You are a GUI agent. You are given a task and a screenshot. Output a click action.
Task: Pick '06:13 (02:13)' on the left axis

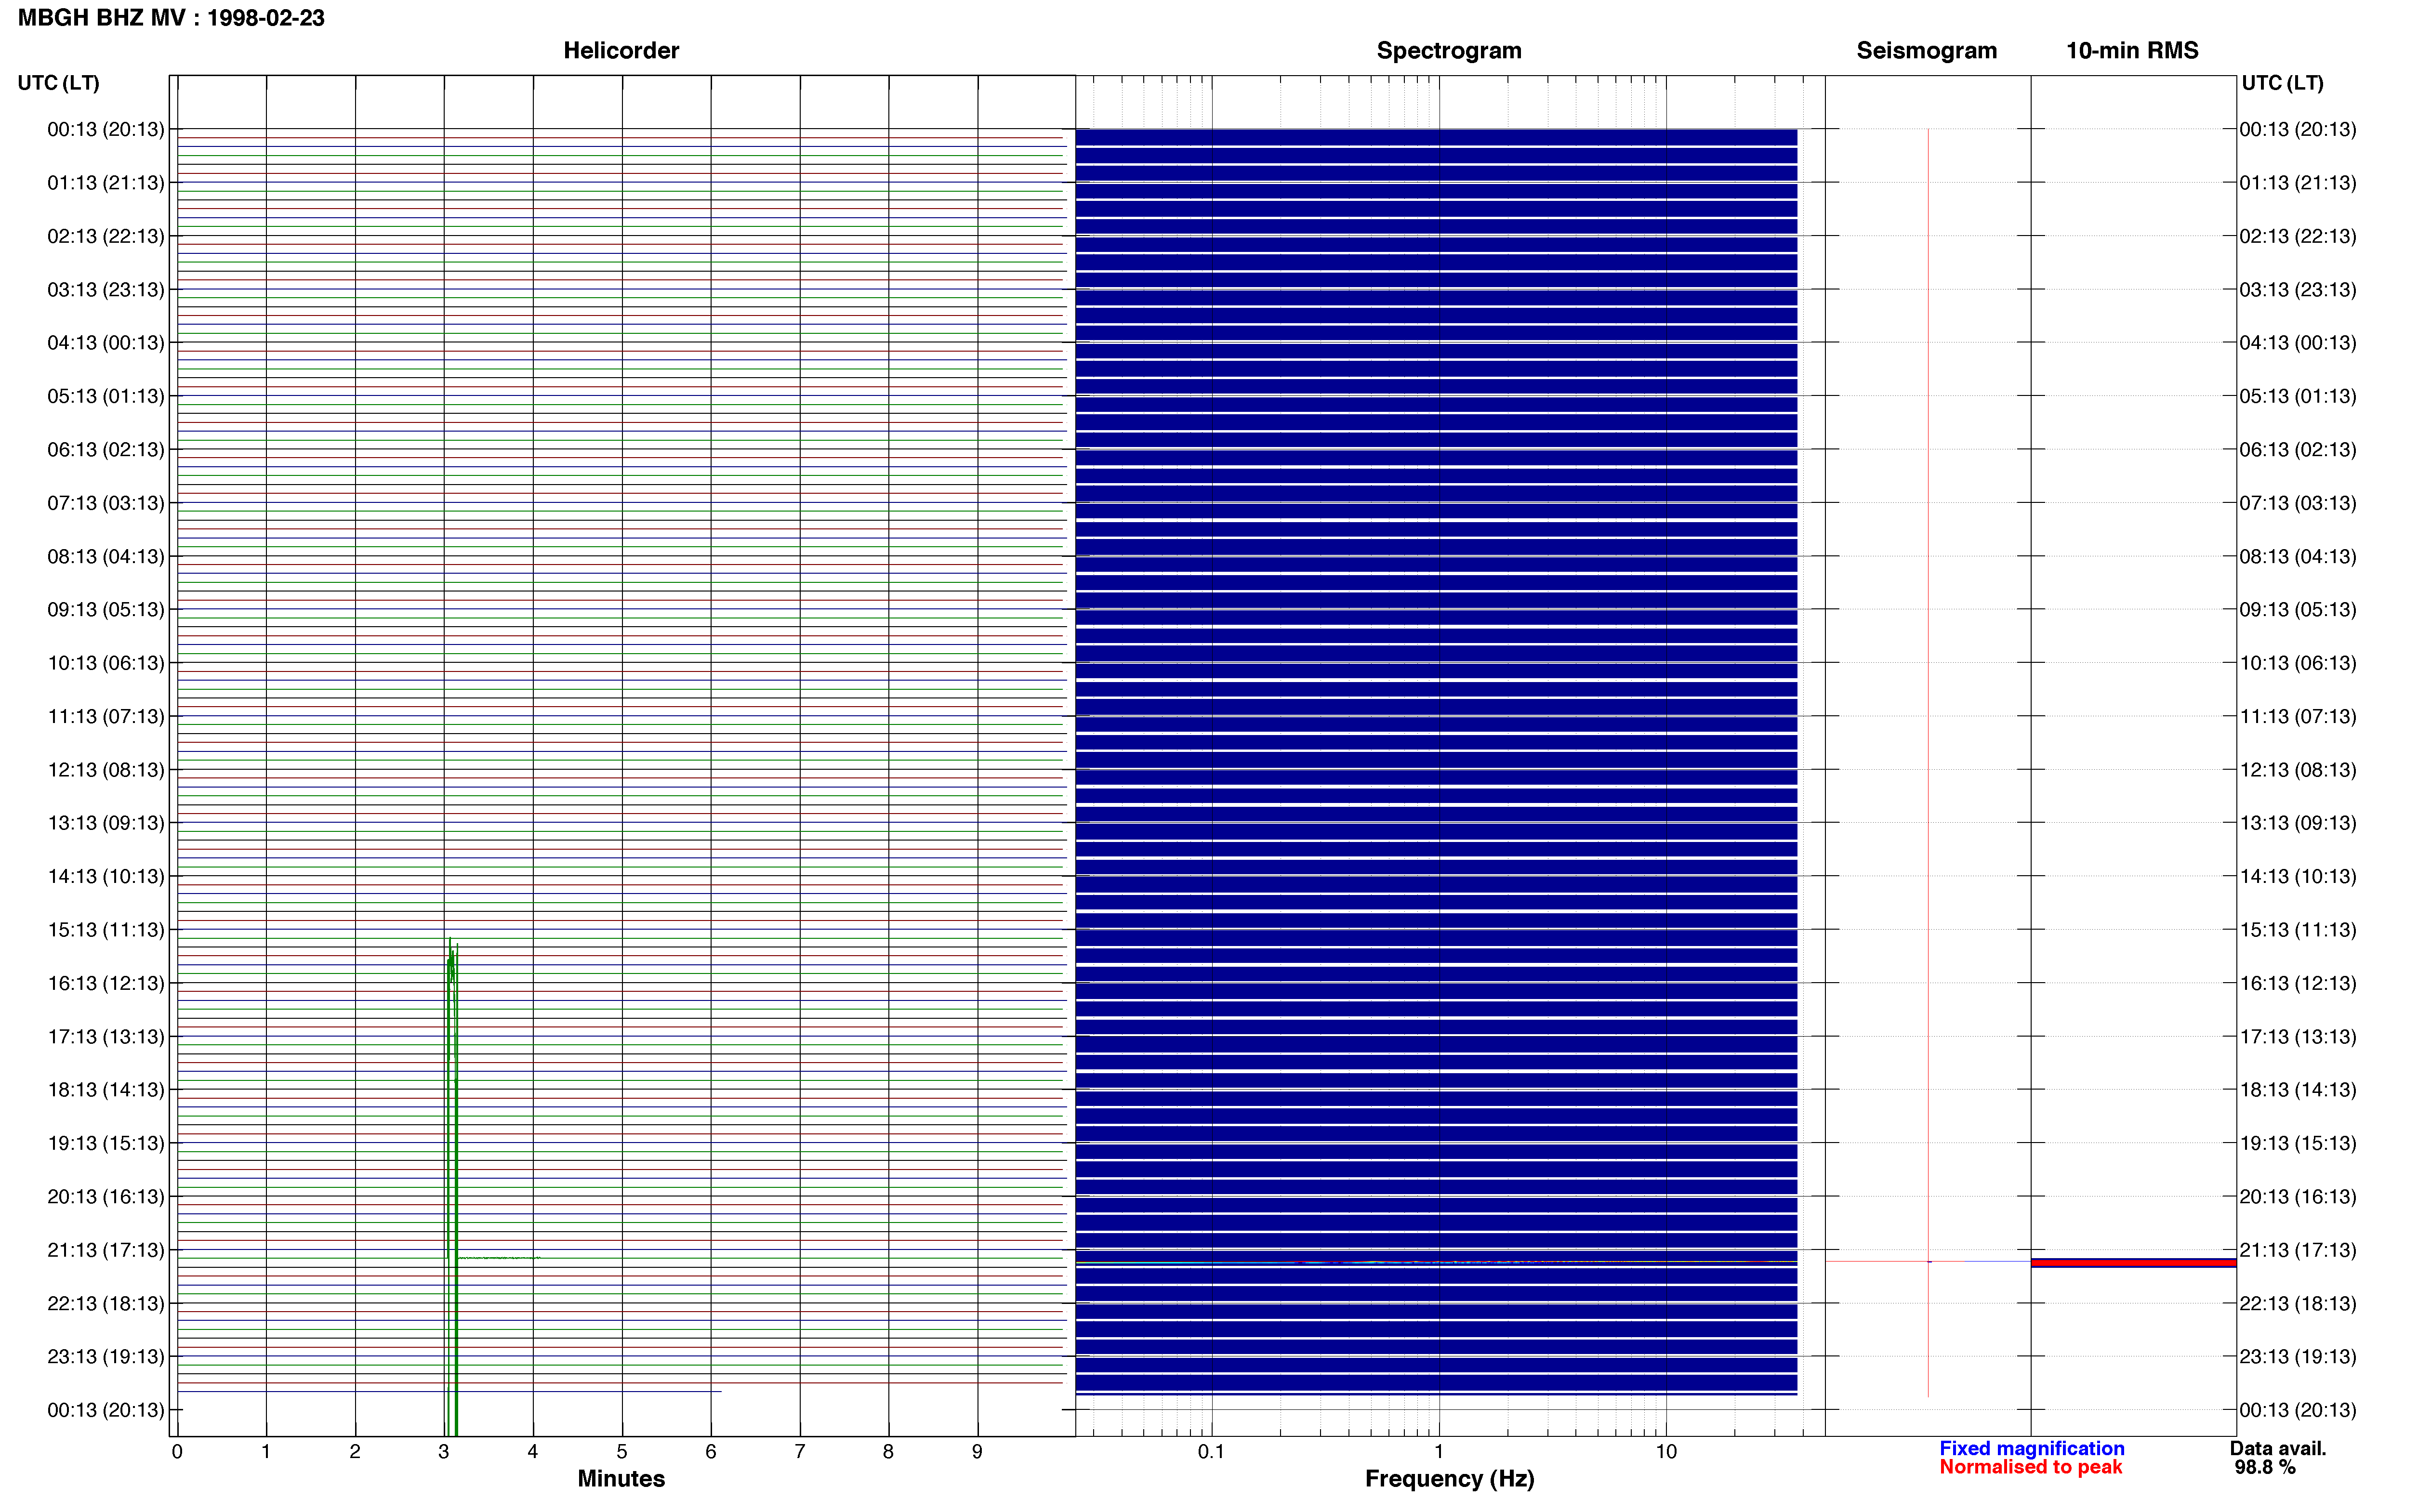106,450
